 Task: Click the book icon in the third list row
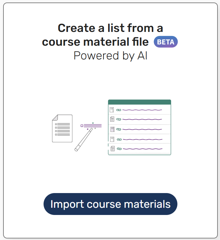[x=112, y=129]
